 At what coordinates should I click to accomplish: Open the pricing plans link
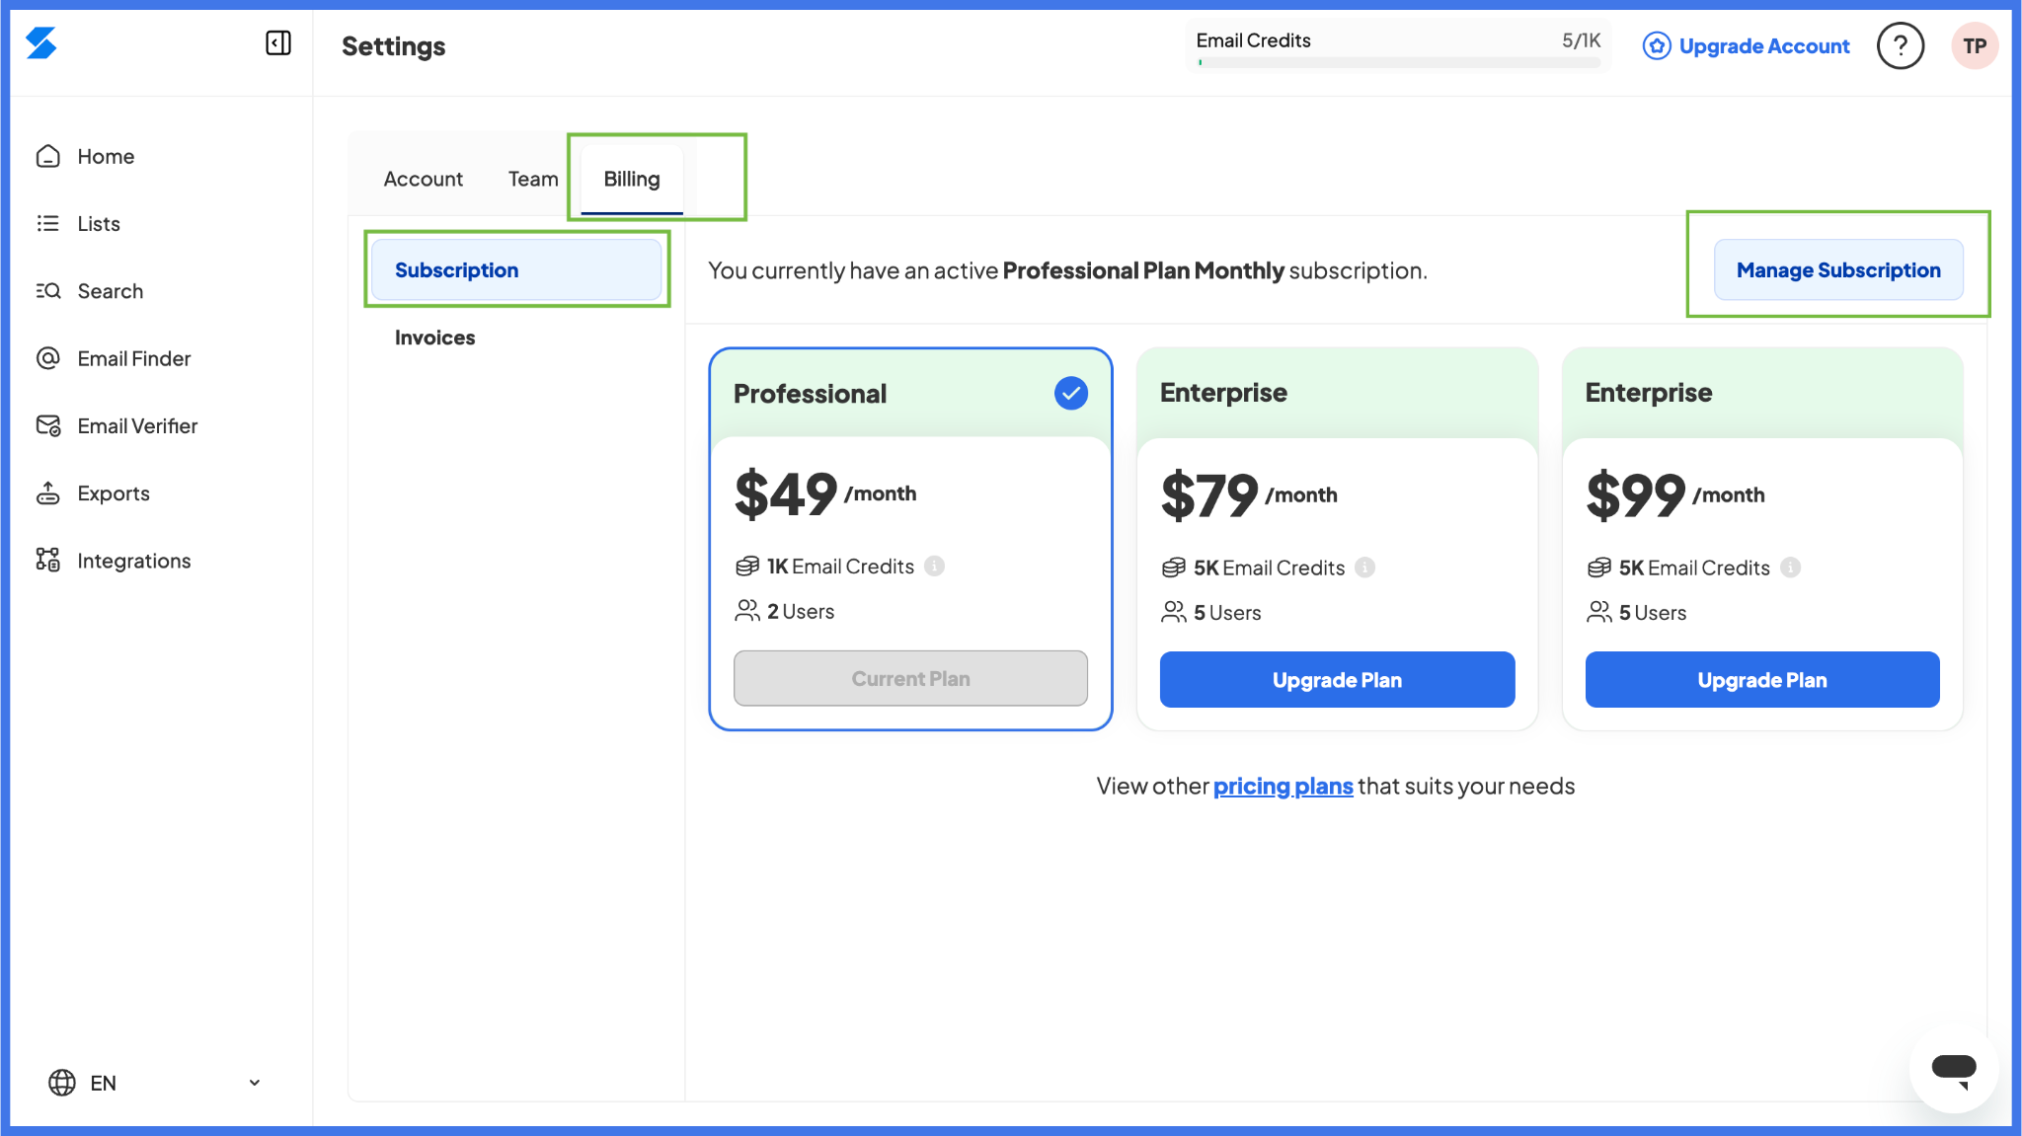pos(1283,786)
